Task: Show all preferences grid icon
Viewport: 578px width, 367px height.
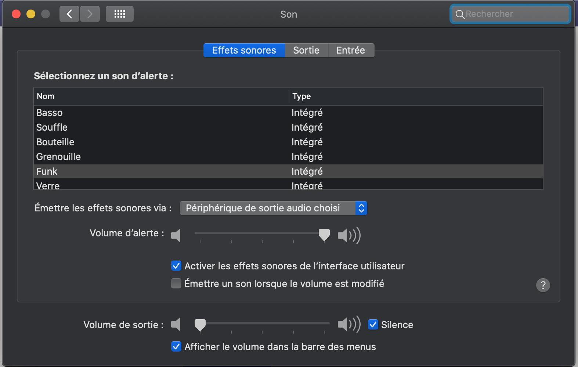Action: [x=120, y=14]
